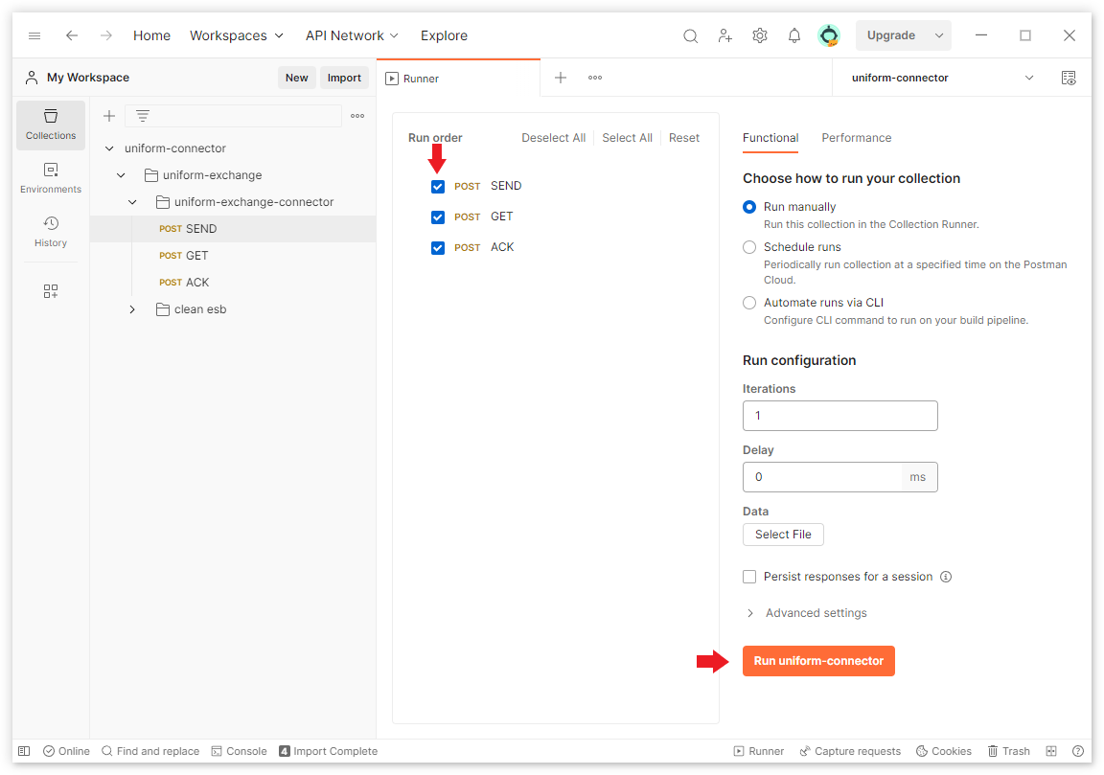Start Capture requests from the status bar

pos(849,750)
